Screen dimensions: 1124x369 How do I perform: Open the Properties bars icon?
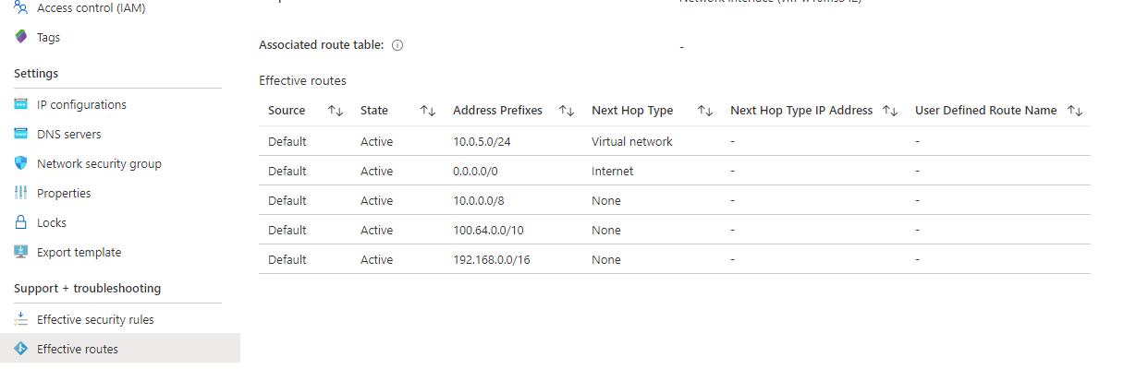[x=21, y=194]
